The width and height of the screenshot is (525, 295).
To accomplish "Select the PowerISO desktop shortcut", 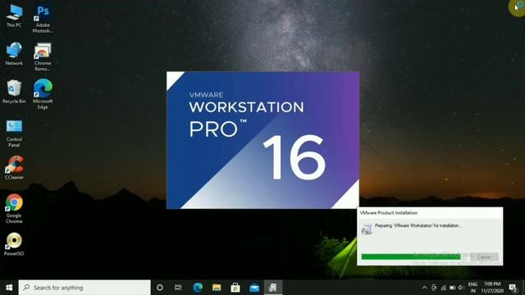I will [14, 244].
